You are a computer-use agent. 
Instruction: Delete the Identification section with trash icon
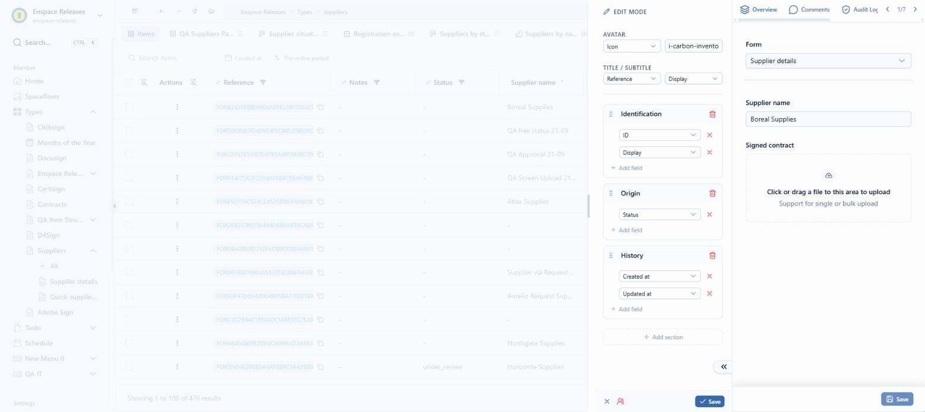[x=712, y=114]
